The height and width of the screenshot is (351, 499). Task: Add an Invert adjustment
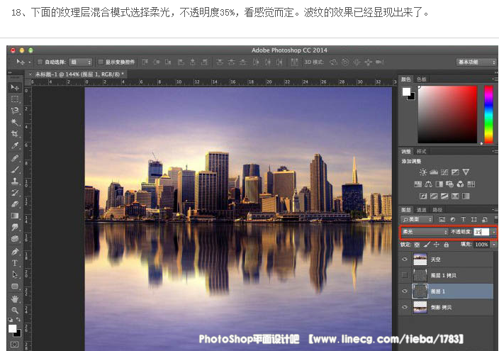point(423,196)
